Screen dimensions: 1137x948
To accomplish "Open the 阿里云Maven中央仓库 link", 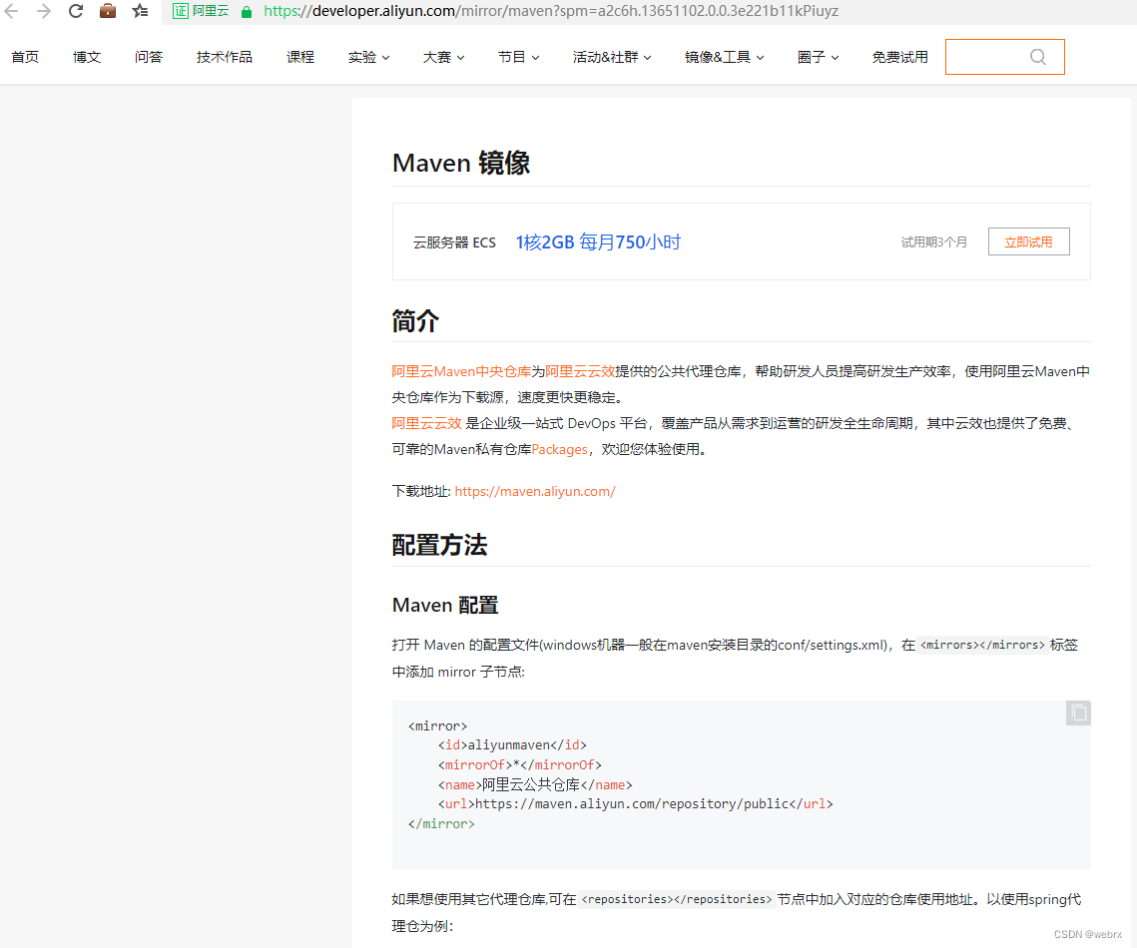I will (x=461, y=371).
